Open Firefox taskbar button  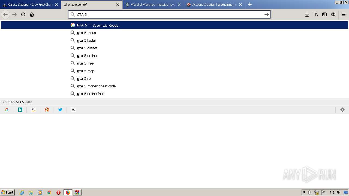pos(68,192)
